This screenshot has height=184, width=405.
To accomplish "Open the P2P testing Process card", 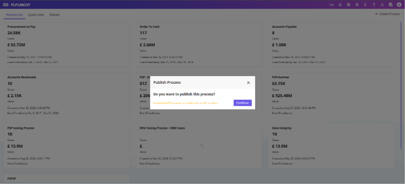I will coord(67,146).
